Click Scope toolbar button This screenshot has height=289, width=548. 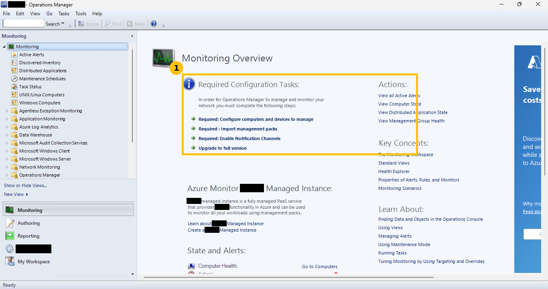(x=89, y=24)
